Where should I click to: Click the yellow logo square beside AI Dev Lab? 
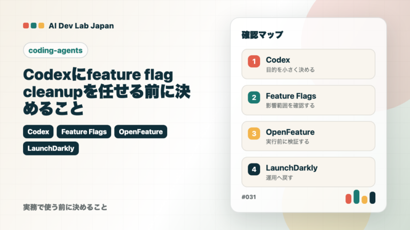pyautogui.click(x=41, y=26)
